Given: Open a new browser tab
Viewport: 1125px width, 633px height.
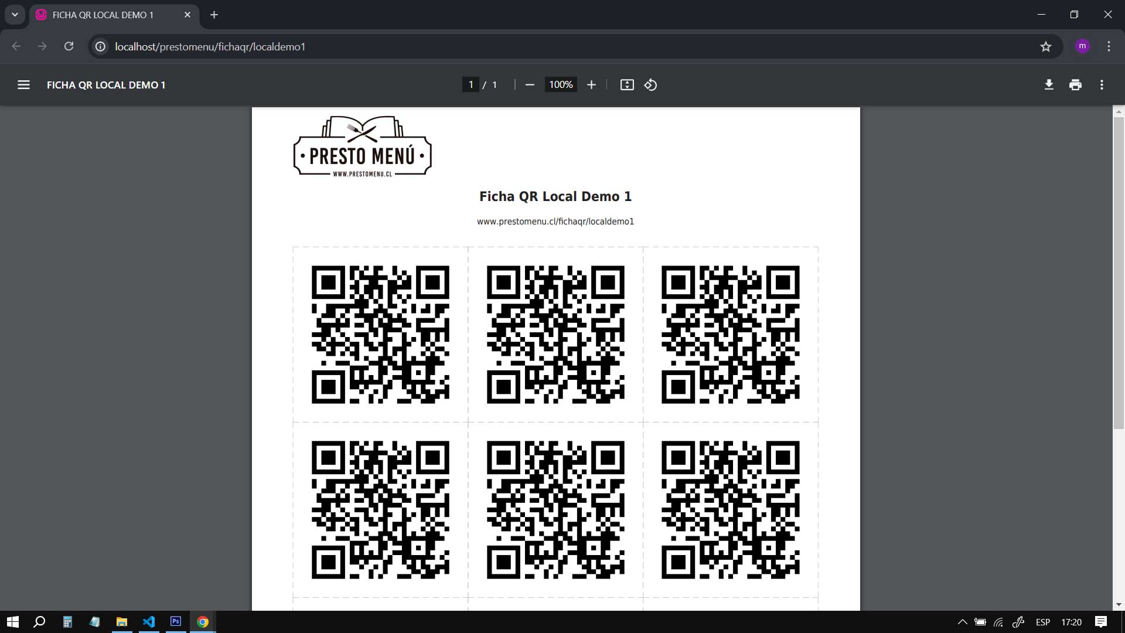Looking at the screenshot, I should (214, 15).
